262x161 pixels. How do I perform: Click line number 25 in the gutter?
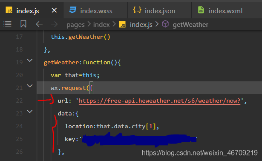pyautogui.click(x=19, y=139)
